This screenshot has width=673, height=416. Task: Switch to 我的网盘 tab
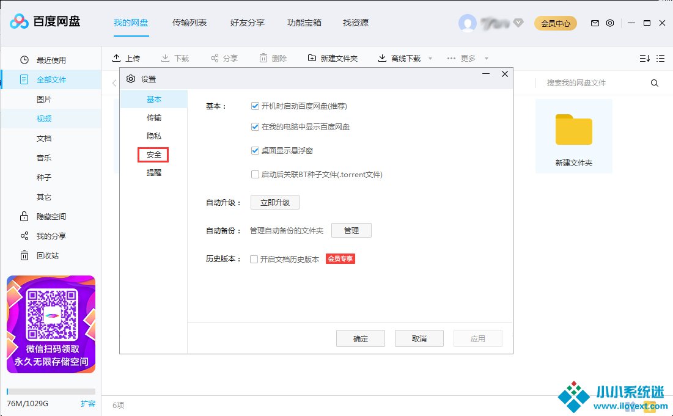(x=131, y=23)
